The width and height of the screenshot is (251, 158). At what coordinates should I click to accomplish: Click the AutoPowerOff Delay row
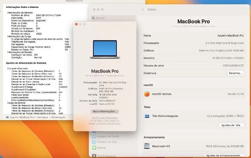39,87
